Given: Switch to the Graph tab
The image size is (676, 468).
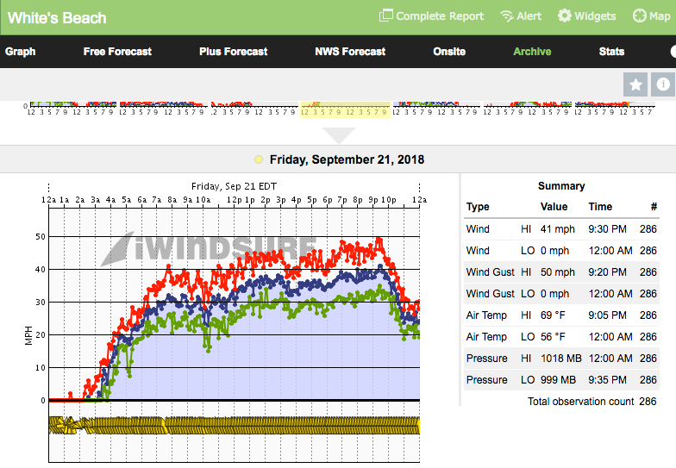Looking at the screenshot, I should pyautogui.click(x=21, y=52).
